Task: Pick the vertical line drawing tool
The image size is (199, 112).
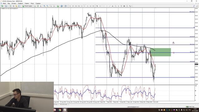Action: [x=104, y=6]
